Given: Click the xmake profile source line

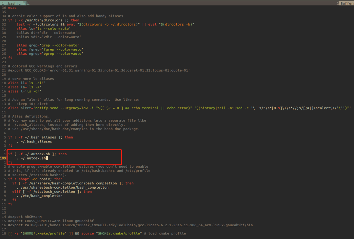Looking at the screenshot, I should pos(97,233).
